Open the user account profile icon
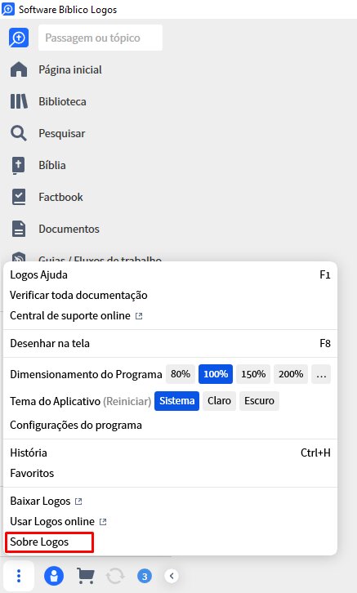 click(54, 576)
